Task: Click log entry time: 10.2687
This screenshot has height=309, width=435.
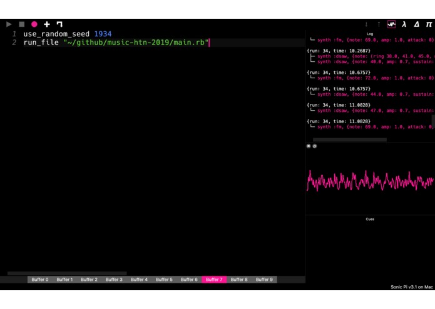Action: click(339, 51)
